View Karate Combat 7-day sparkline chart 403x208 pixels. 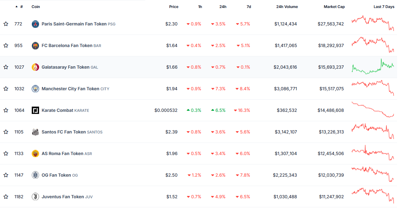pyautogui.click(x=373, y=110)
